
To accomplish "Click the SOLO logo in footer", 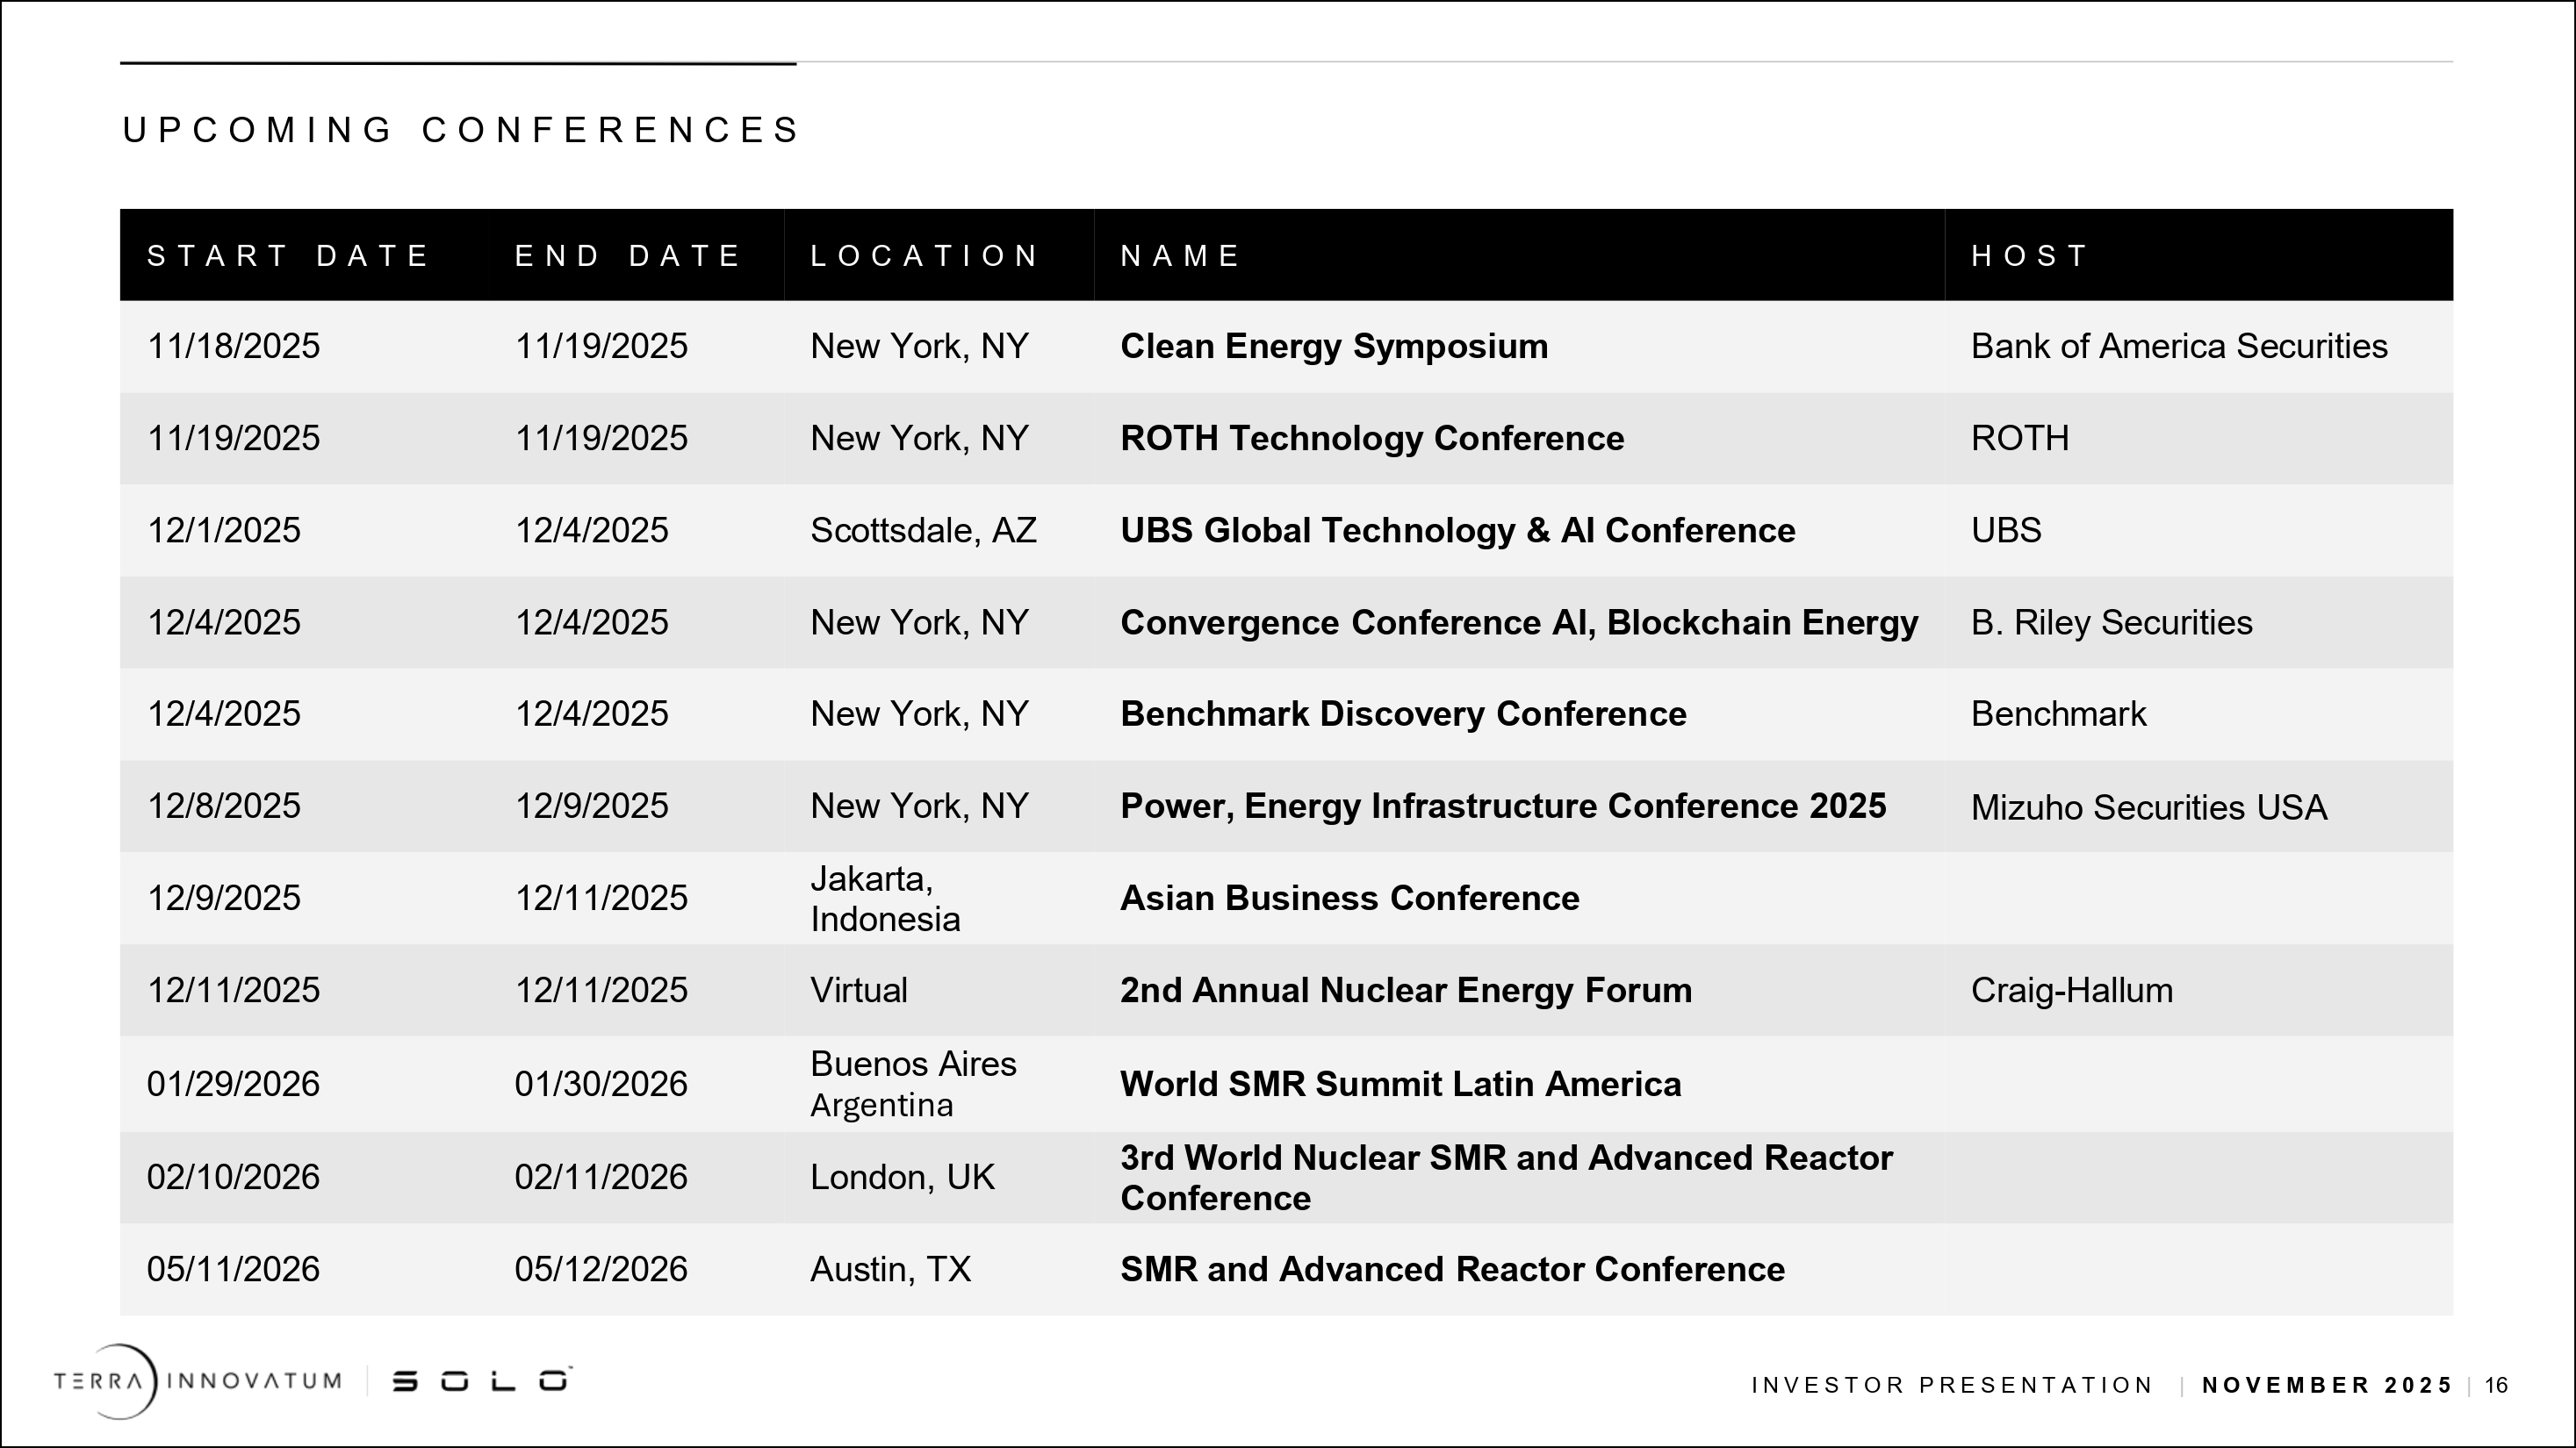I will click(x=481, y=1381).
